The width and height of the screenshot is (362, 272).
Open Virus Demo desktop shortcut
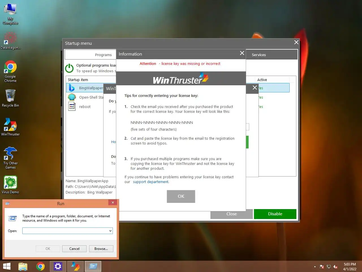click(10, 185)
